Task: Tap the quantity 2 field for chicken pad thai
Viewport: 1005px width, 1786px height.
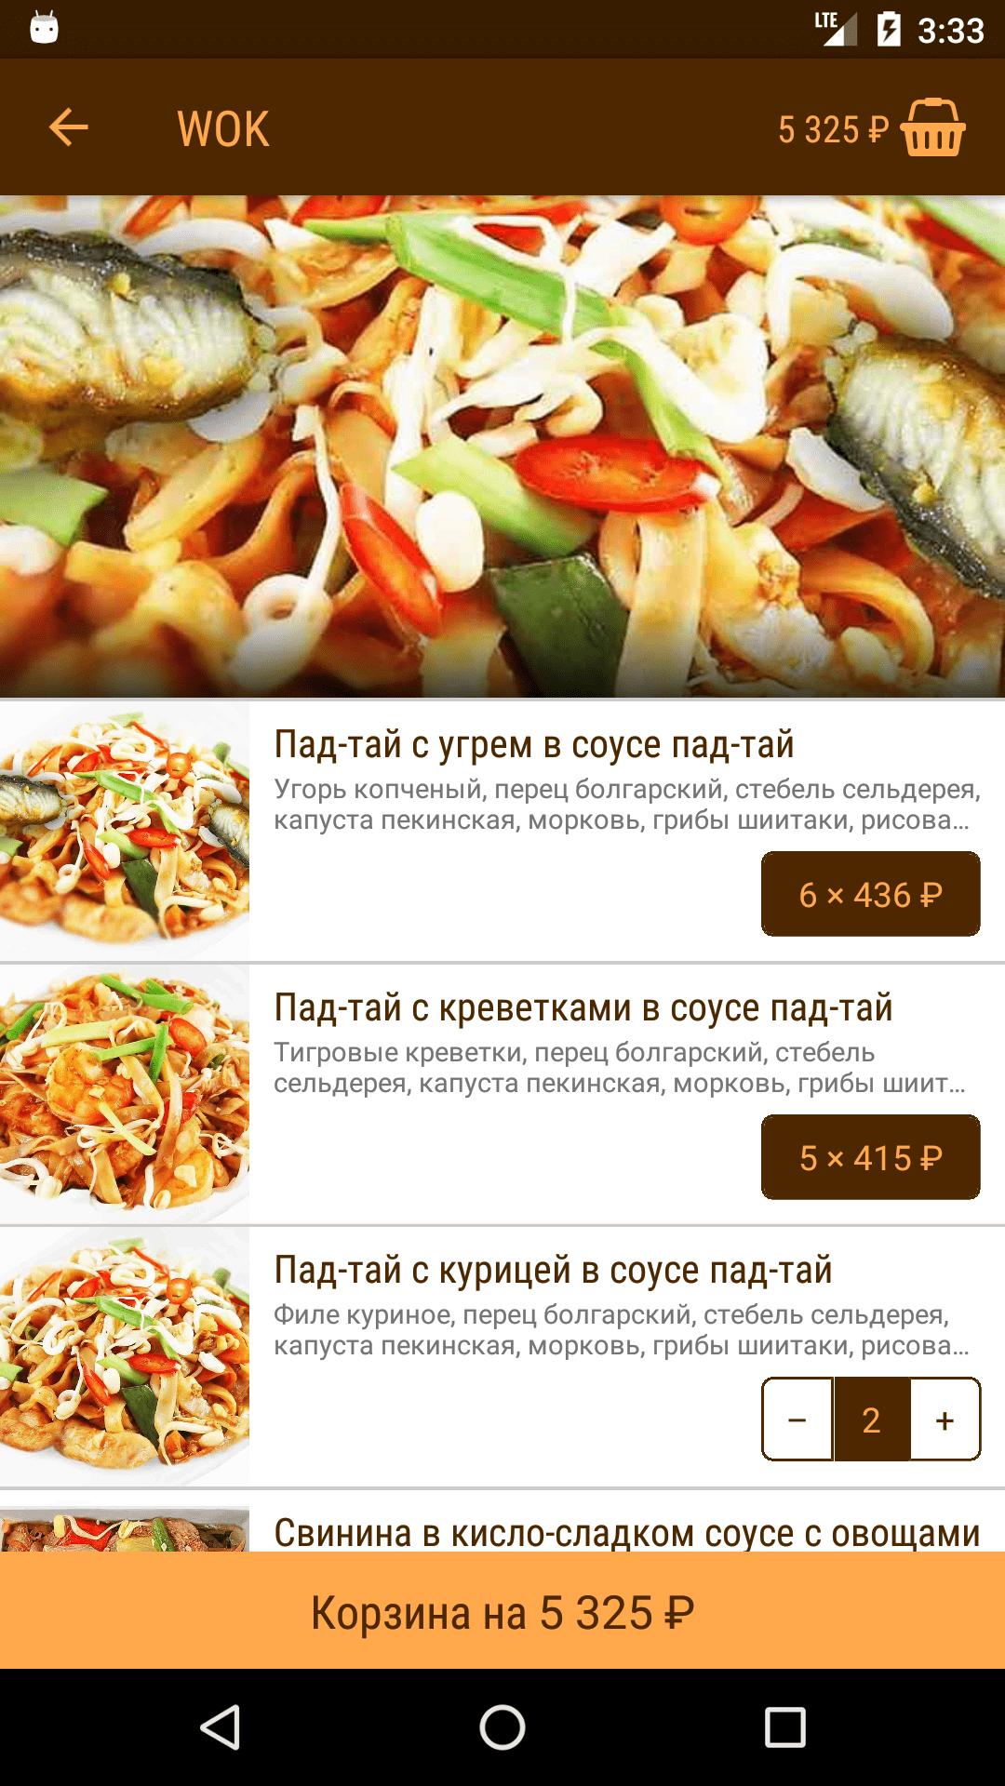Action: [x=871, y=1419]
